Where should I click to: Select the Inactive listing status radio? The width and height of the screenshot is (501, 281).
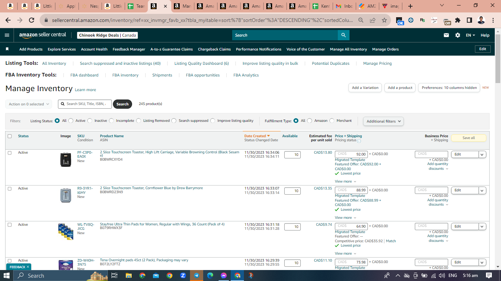pos(90,121)
